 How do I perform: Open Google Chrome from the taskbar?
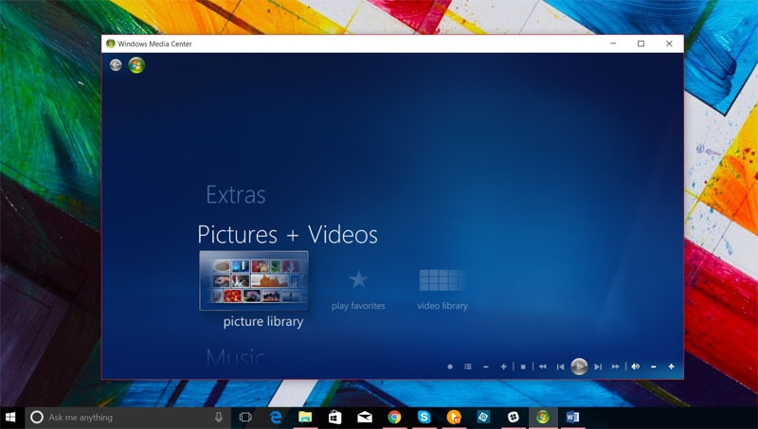pos(394,417)
